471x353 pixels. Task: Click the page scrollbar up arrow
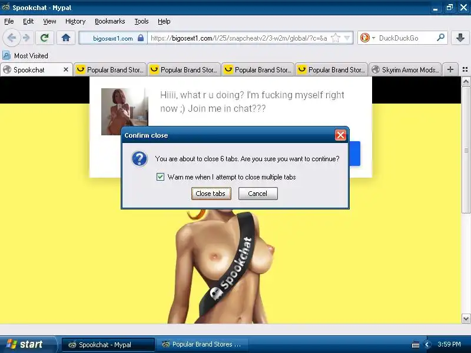click(466, 81)
